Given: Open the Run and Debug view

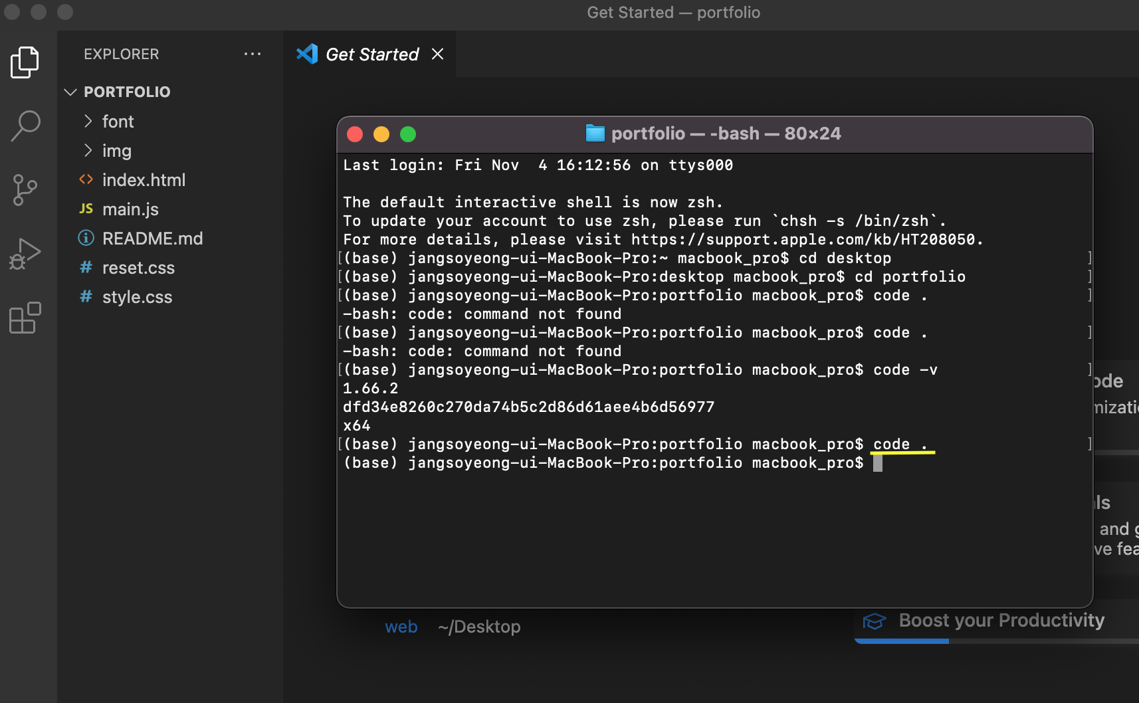Looking at the screenshot, I should 25,254.
